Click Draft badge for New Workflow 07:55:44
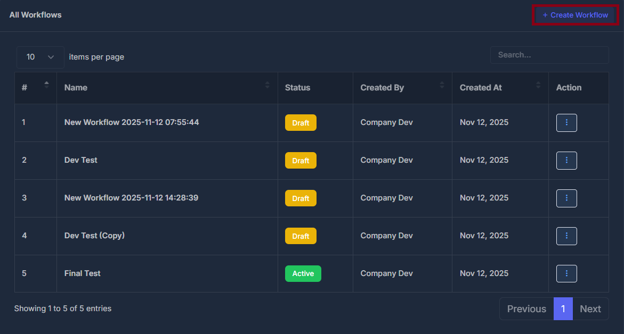The height and width of the screenshot is (334, 624). pyautogui.click(x=301, y=123)
